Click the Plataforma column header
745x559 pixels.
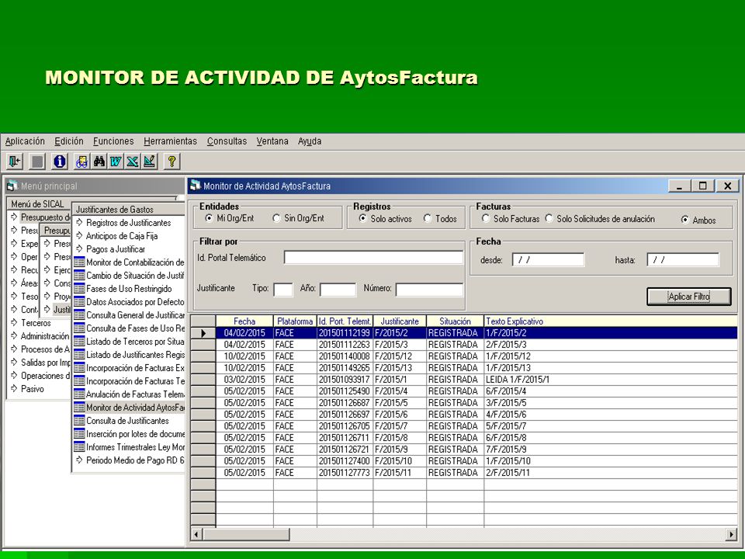[295, 321]
